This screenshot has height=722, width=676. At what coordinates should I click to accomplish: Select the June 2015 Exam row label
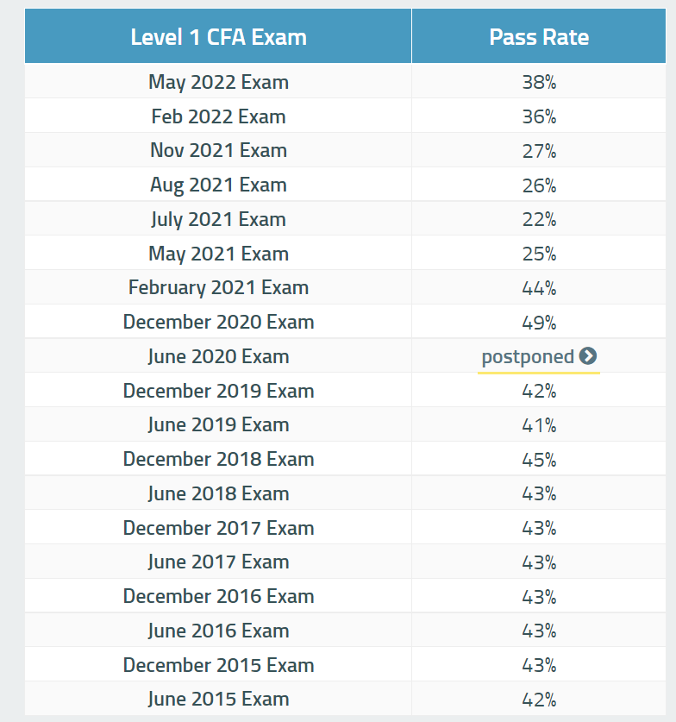point(218,699)
